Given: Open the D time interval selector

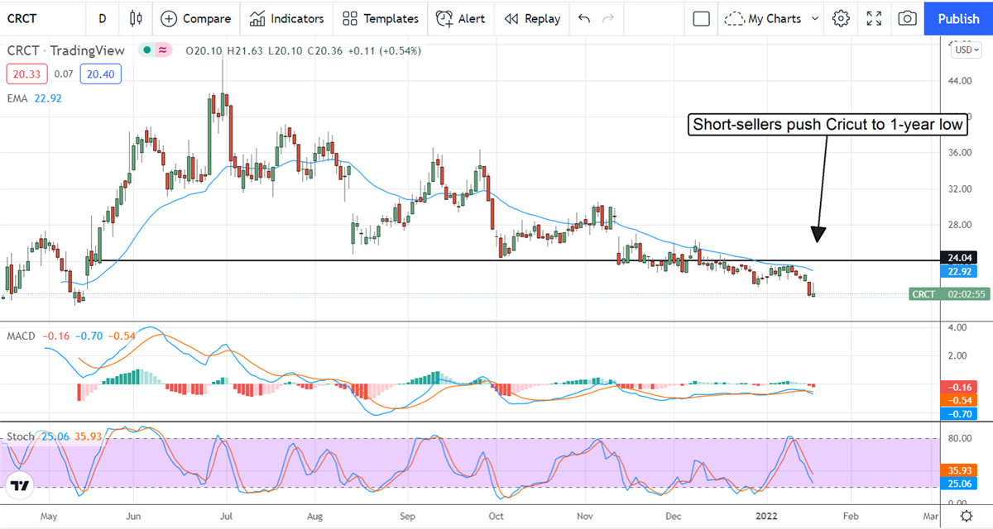Looking at the screenshot, I should click(x=102, y=18).
